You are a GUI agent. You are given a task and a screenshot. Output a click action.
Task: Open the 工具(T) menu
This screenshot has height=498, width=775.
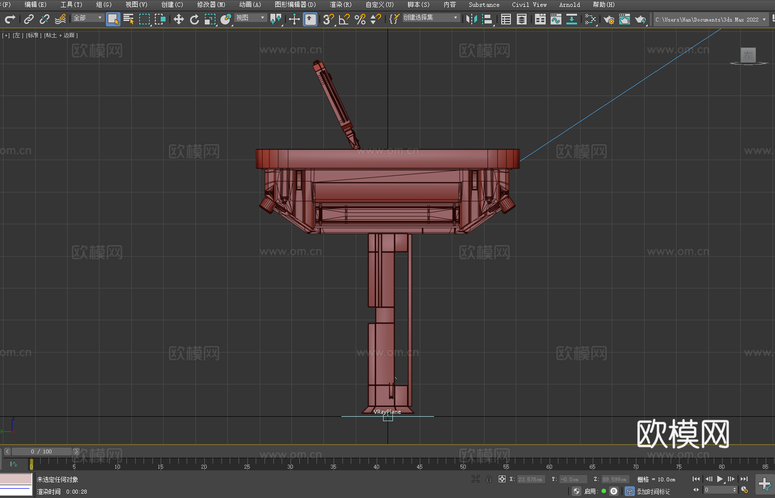tap(71, 4)
